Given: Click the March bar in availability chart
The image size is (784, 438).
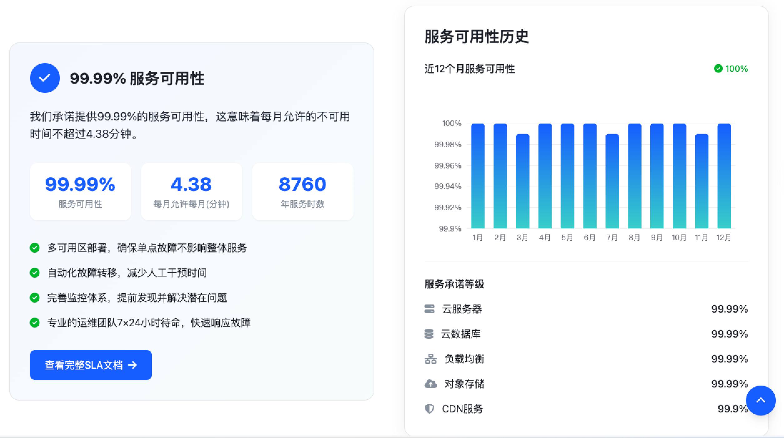Looking at the screenshot, I should 523,182.
